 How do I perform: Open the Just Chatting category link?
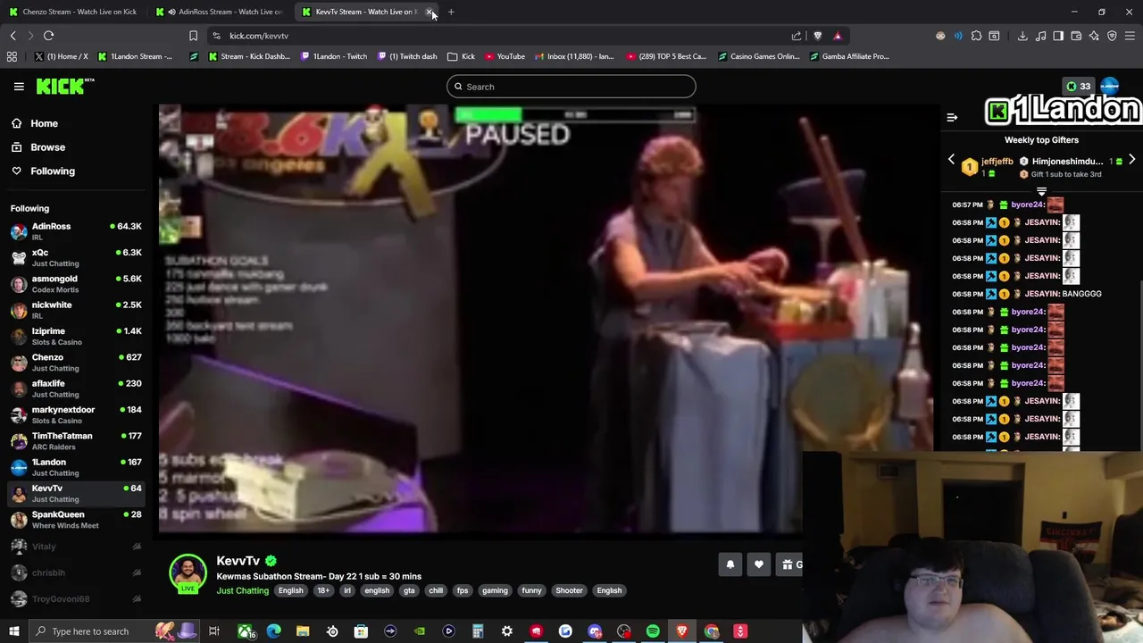coord(242,590)
